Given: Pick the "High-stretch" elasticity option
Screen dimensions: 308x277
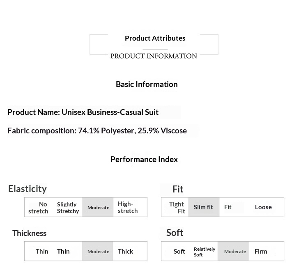Looking at the screenshot, I should [x=128, y=207].
